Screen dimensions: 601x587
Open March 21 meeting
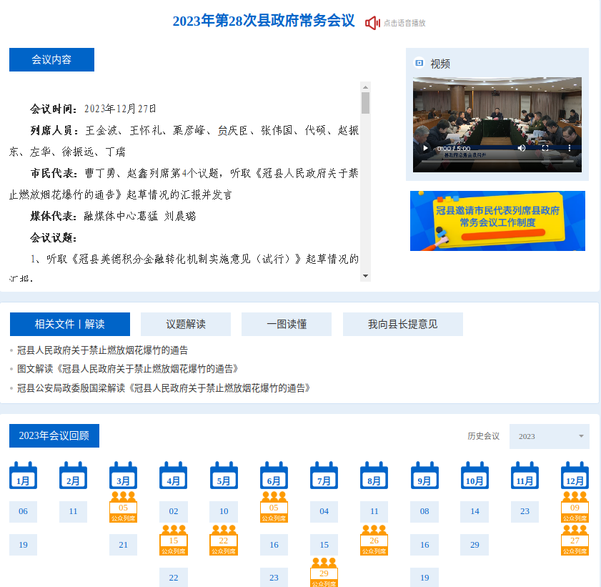point(123,545)
